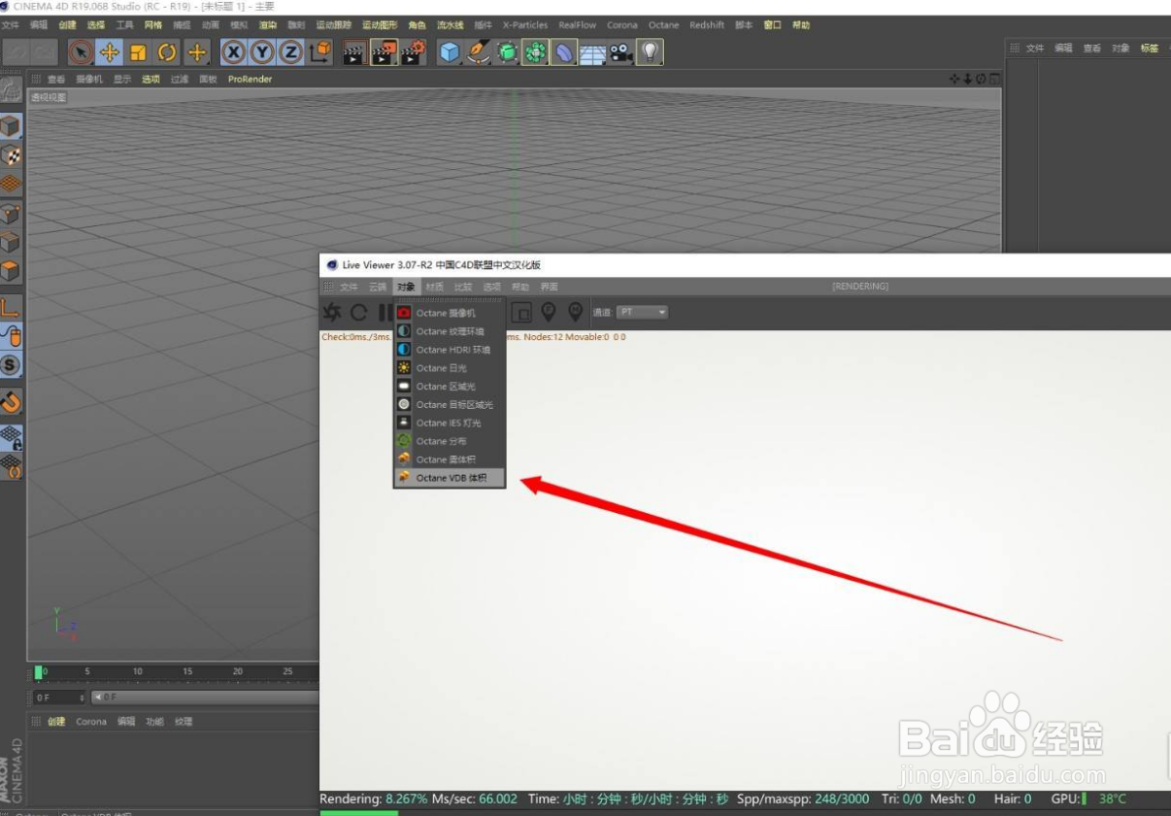Click Live Viewer restart render icon

[358, 312]
